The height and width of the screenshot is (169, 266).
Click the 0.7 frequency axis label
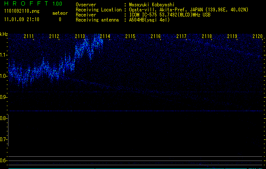(x=3, y=139)
